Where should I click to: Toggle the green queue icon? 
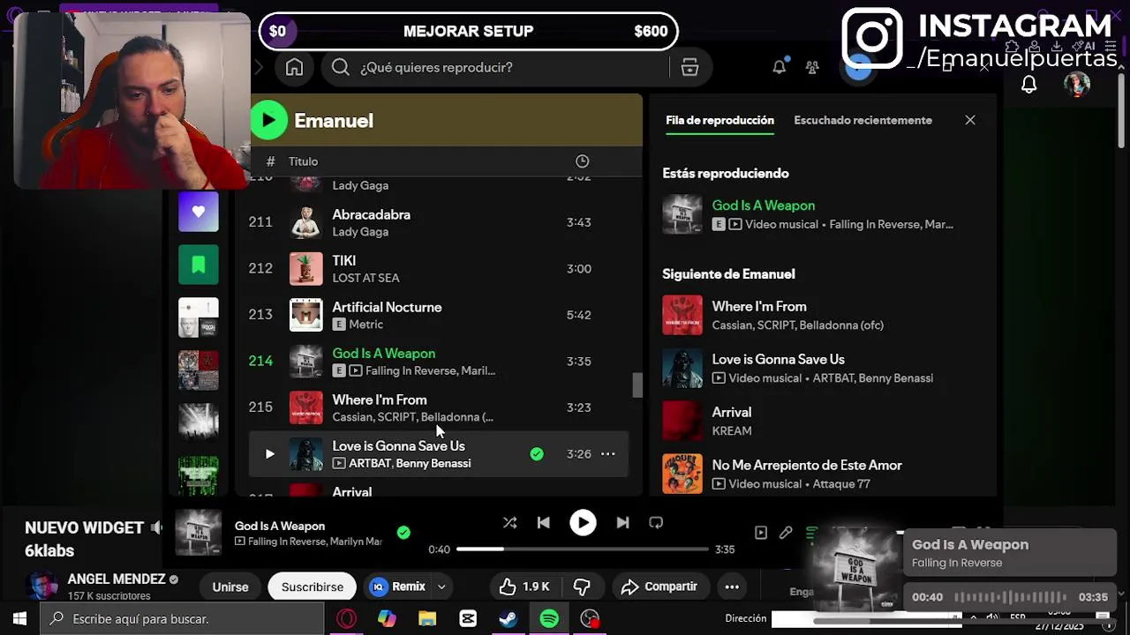(811, 533)
